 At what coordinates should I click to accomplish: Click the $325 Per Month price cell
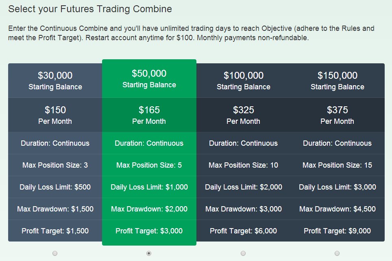[x=244, y=115]
